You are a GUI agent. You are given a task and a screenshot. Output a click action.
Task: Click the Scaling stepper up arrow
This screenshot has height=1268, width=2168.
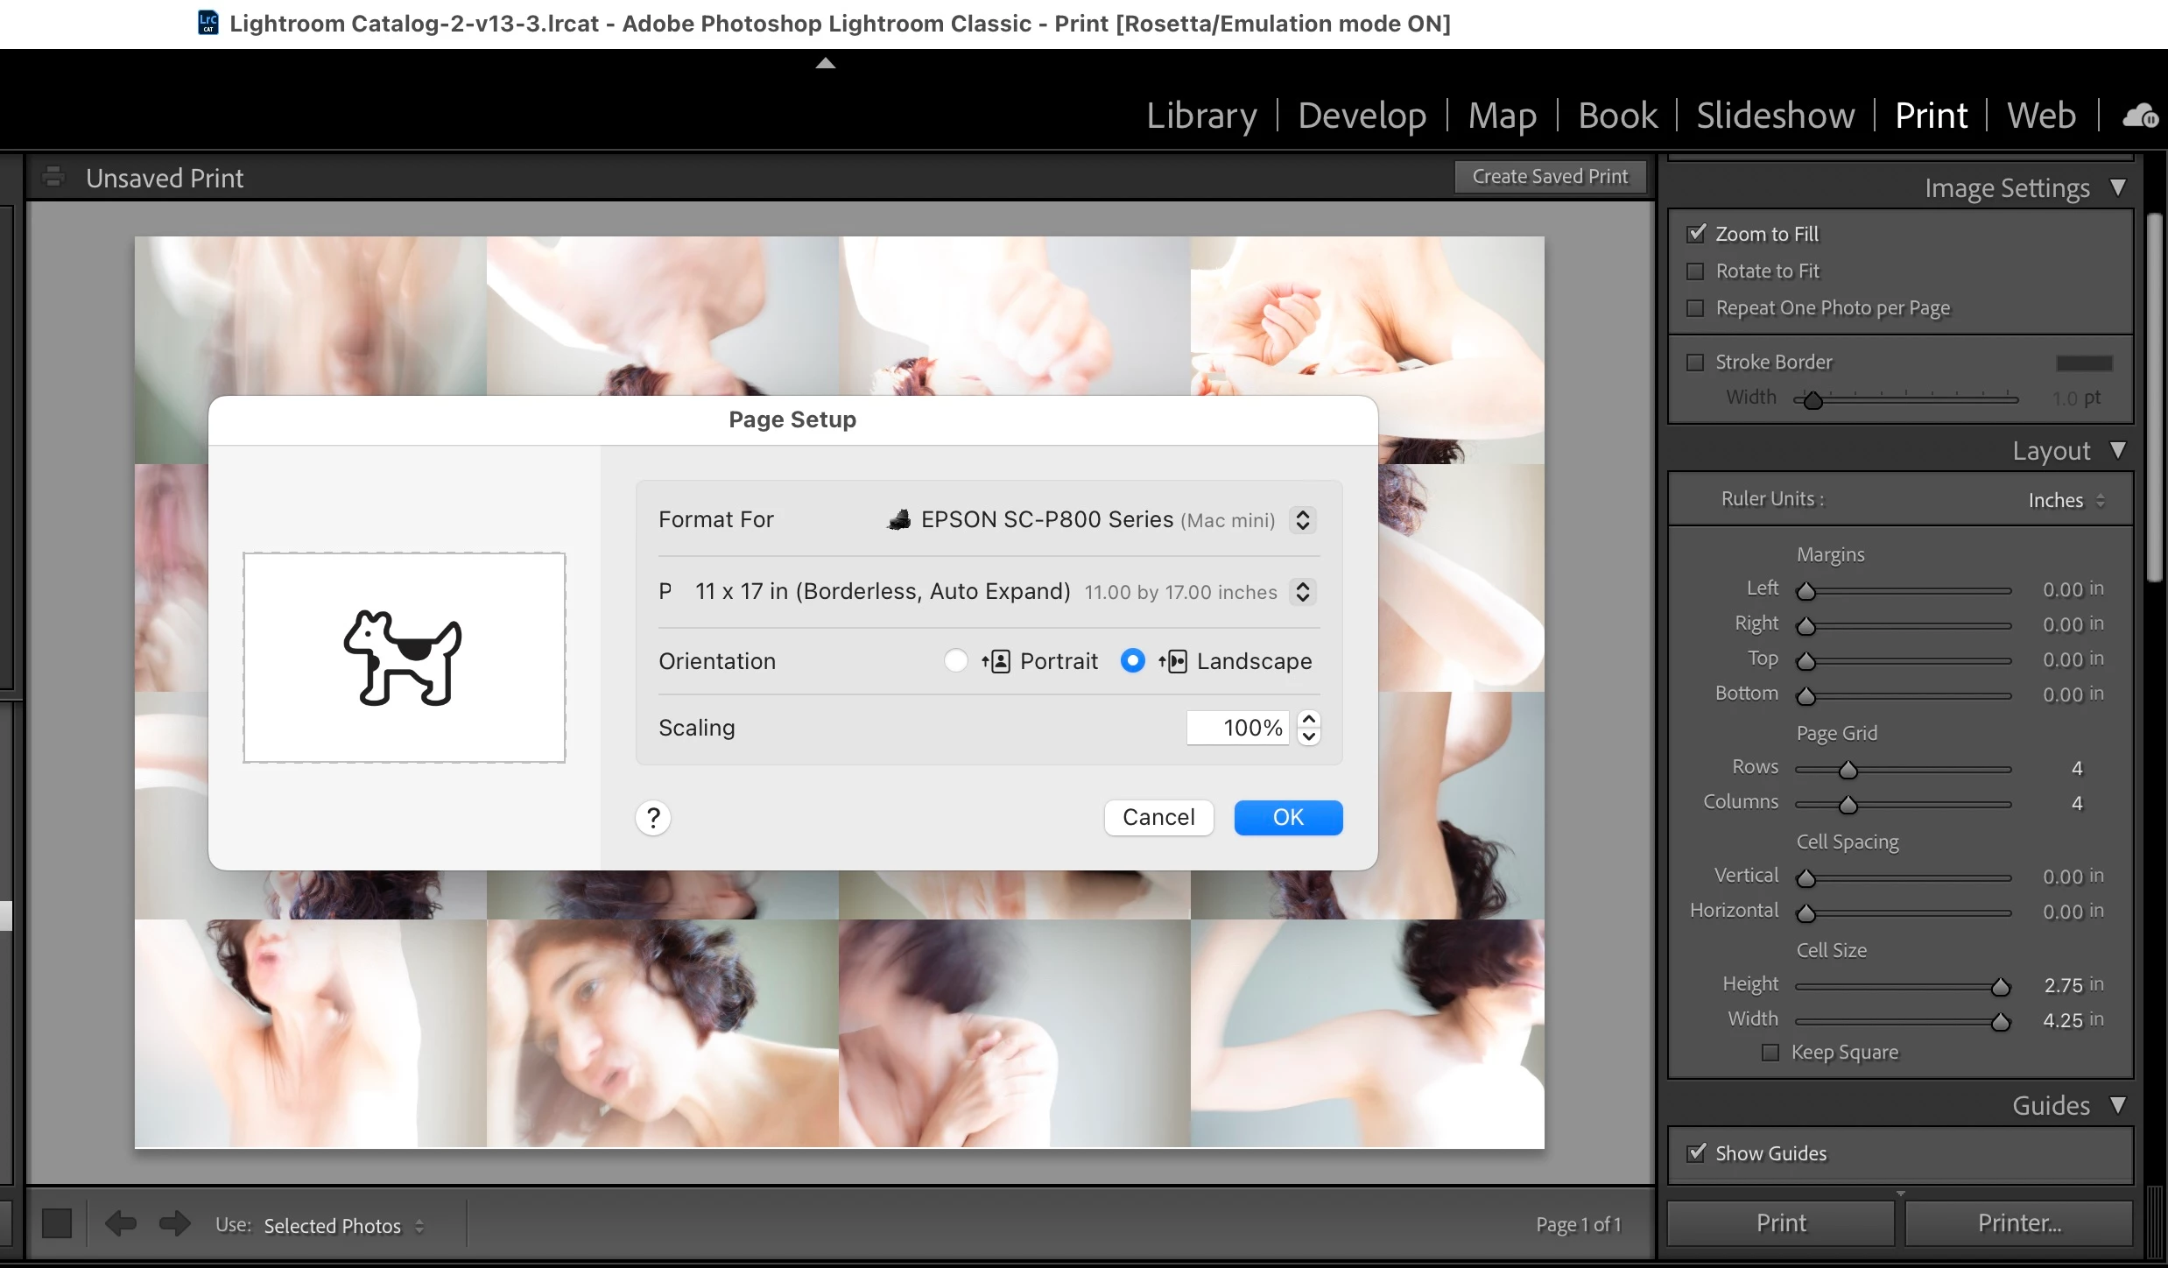tap(1309, 719)
